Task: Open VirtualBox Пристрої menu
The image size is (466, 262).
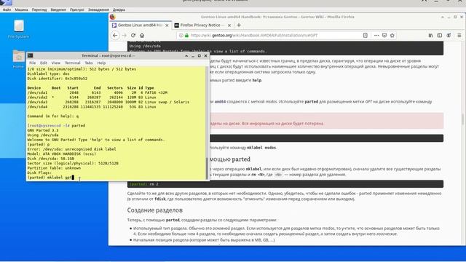Action: click(x=77, y=9)
